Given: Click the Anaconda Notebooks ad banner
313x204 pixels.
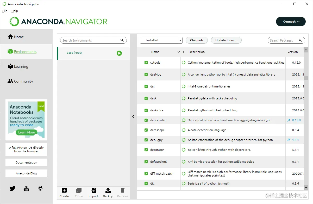Looking at the screenshot, I should click(x=26, y=120).
